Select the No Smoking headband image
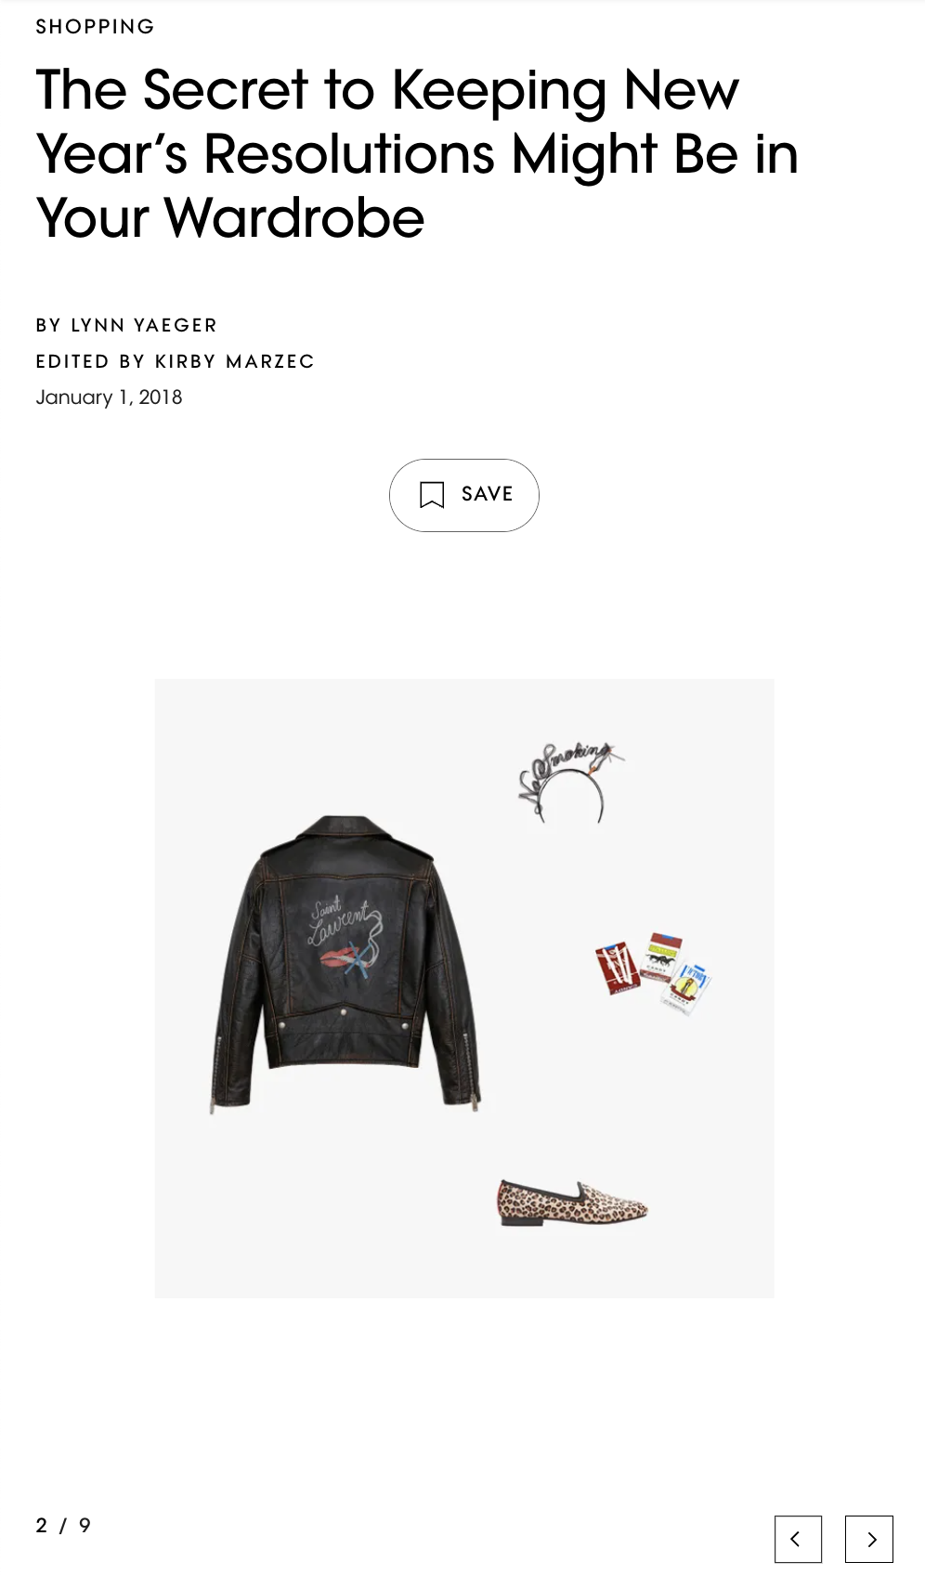 [569, 782]
